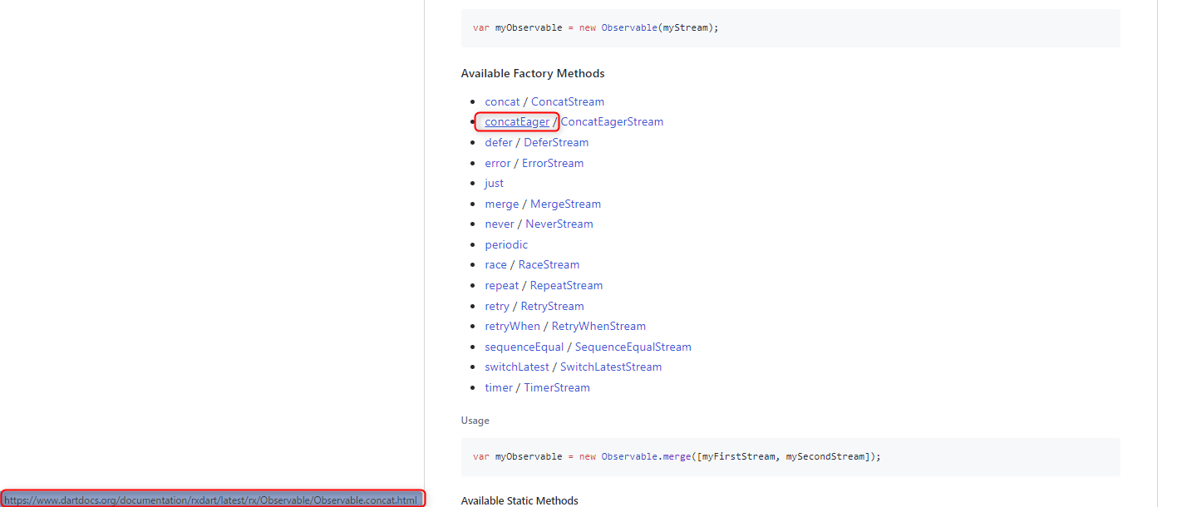Open the concat factory method link
The width and height of the screenshot is (1177, 507).
click(502, 101)
